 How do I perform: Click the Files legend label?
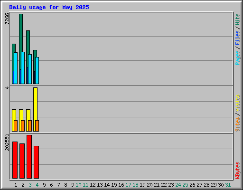[237, 38]
